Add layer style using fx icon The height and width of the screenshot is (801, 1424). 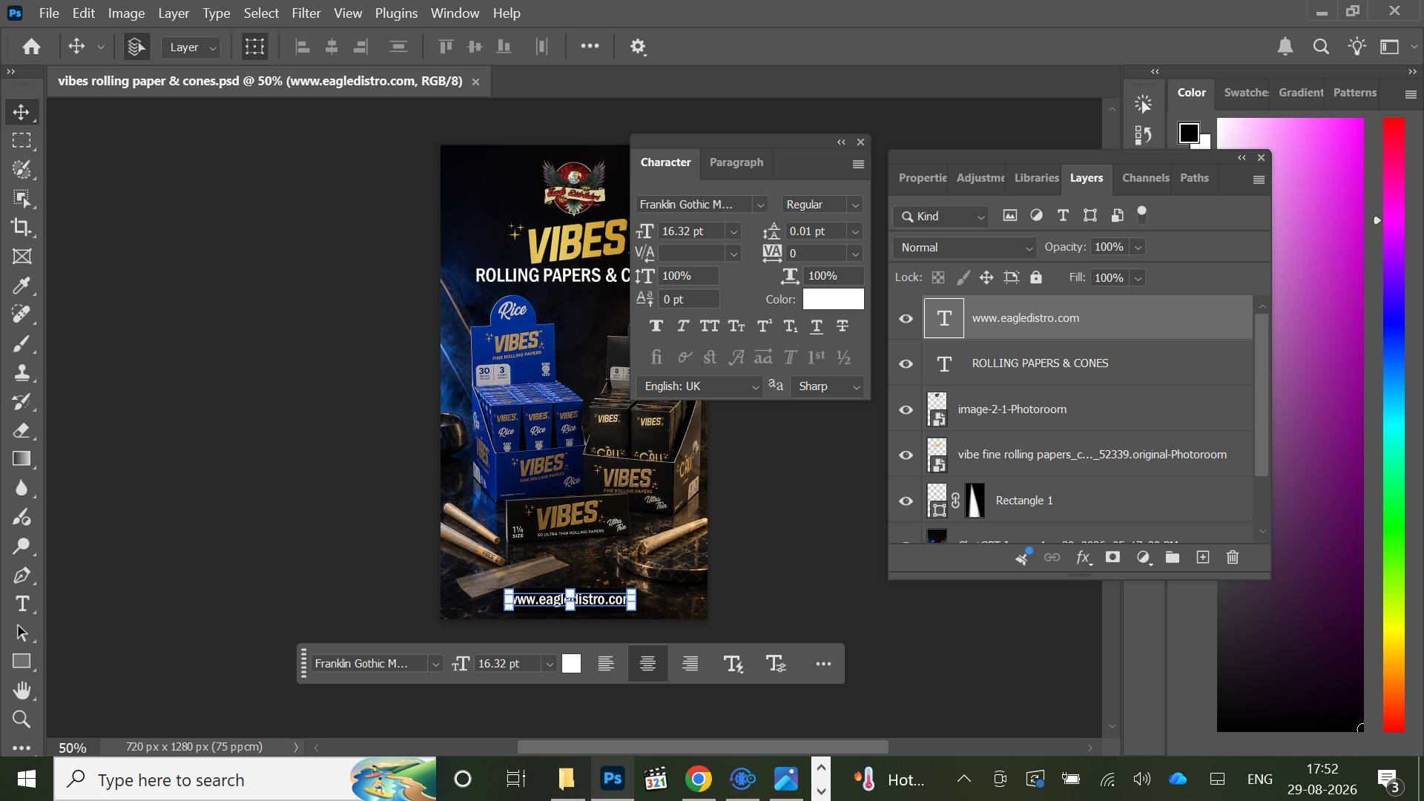pyautogui.click(x=1084, y=557)
